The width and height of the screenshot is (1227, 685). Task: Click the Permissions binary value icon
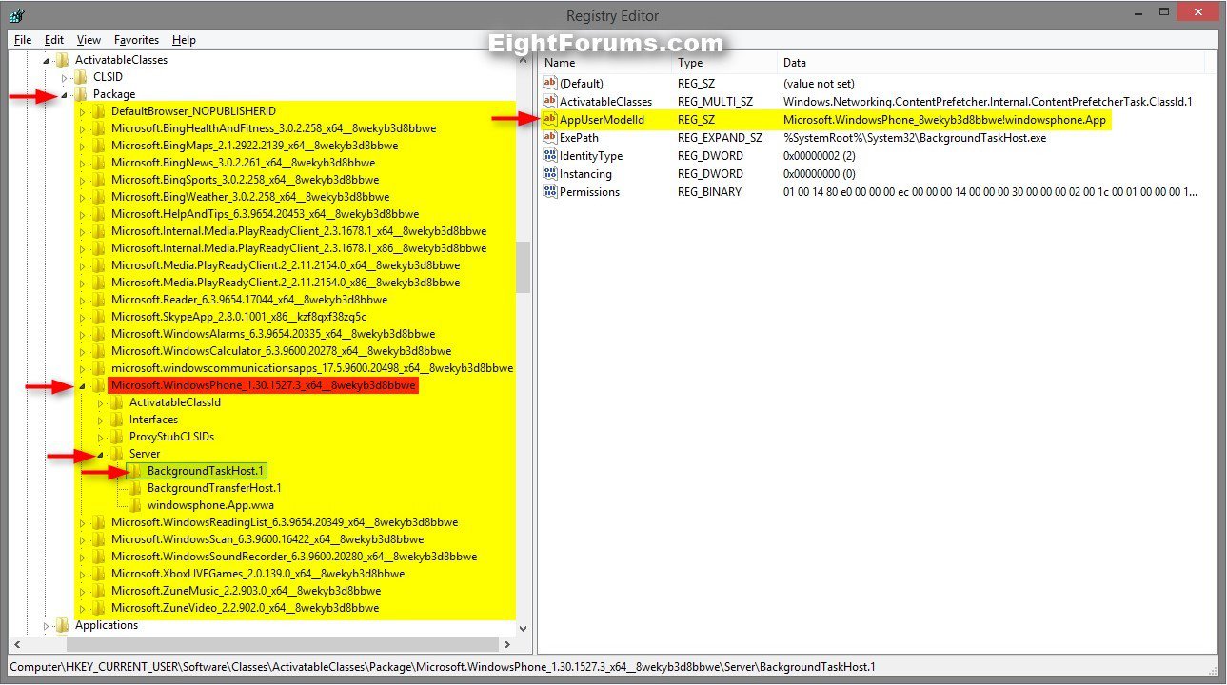click(x=549, y=192)
